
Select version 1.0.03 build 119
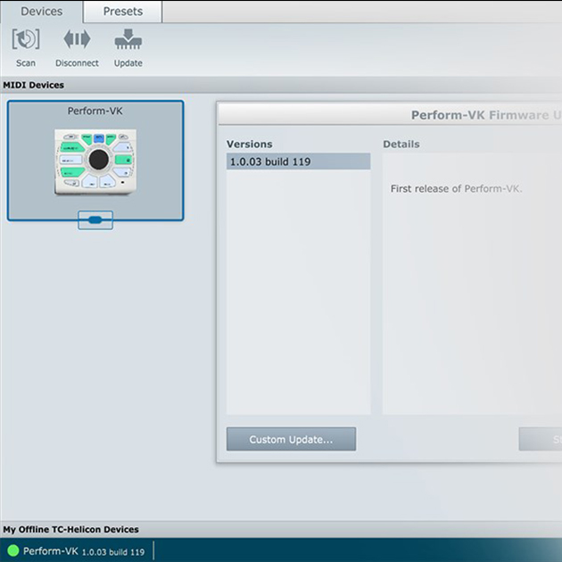point(298,161)
